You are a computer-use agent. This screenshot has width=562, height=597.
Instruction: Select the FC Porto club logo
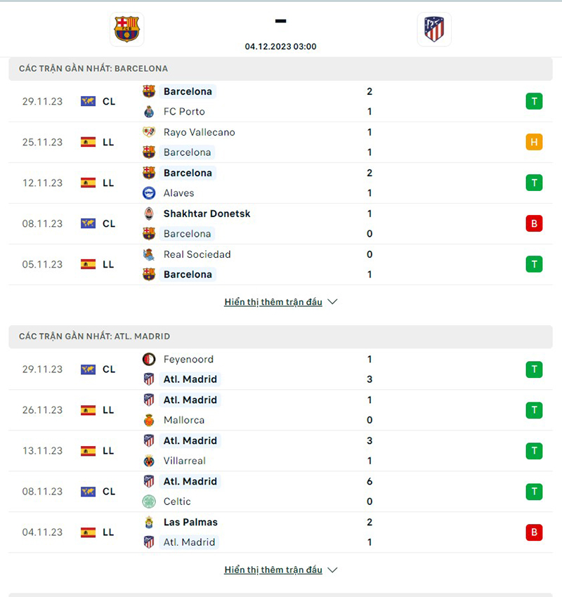tap(148, 111)
